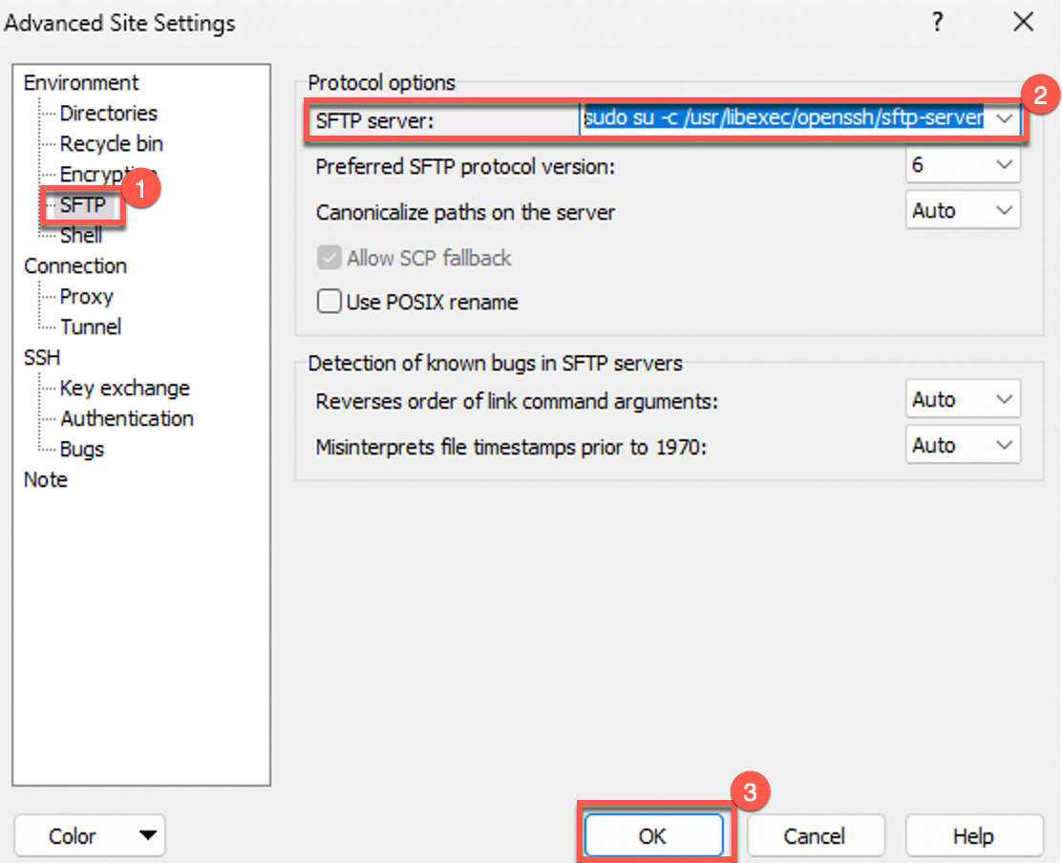Open the Key exchange settings page
The image size is (1062, 863).
coord(124,388)
